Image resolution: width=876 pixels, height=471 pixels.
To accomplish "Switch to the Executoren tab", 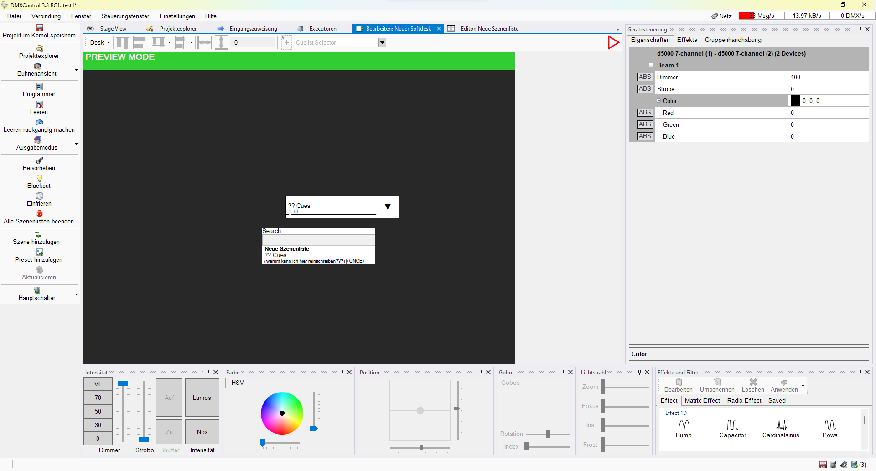I will point(322,29).
